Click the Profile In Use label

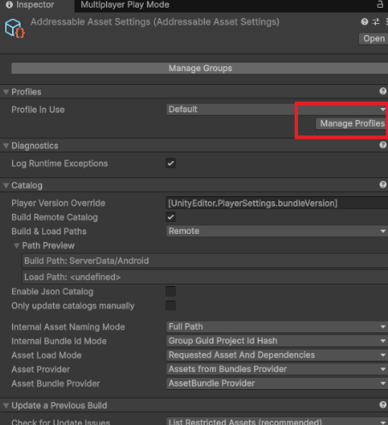(x=38, y=110)
